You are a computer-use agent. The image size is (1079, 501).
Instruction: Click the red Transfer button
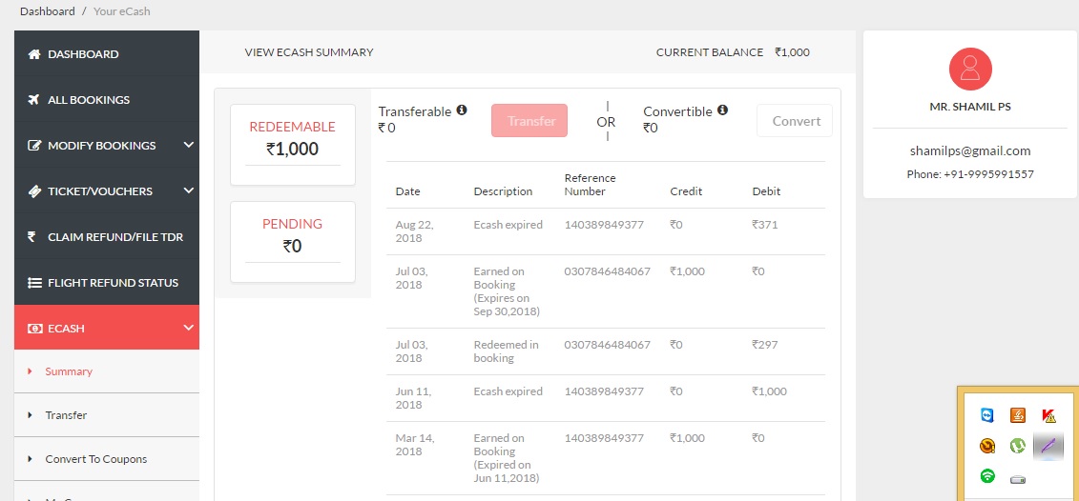pyautogui.click(x=529, y=121)
